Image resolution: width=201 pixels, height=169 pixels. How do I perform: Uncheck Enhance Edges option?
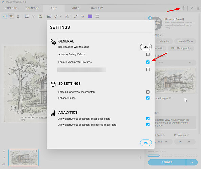[148, 98]
